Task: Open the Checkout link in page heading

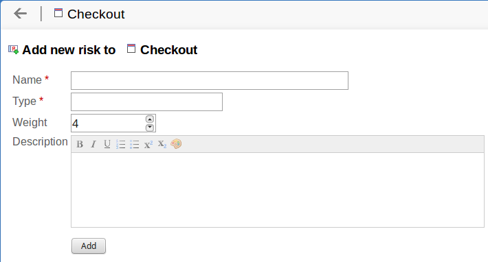Action: pos(168,50)
